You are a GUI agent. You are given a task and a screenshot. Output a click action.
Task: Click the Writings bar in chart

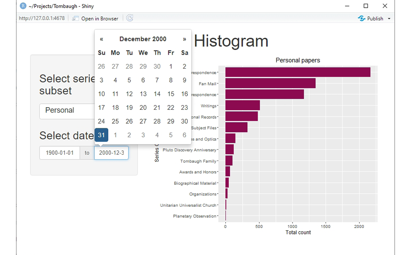coord(242,105)
